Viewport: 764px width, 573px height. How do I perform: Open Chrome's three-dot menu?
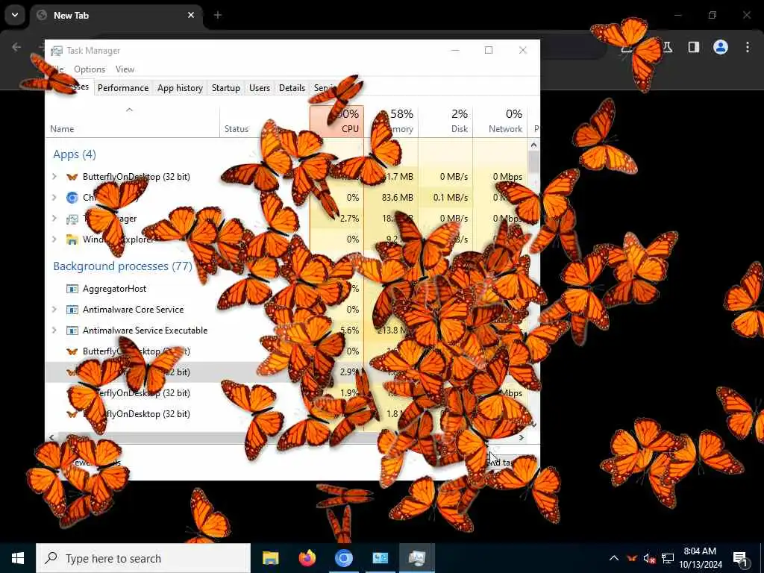(x=748, y=47)
